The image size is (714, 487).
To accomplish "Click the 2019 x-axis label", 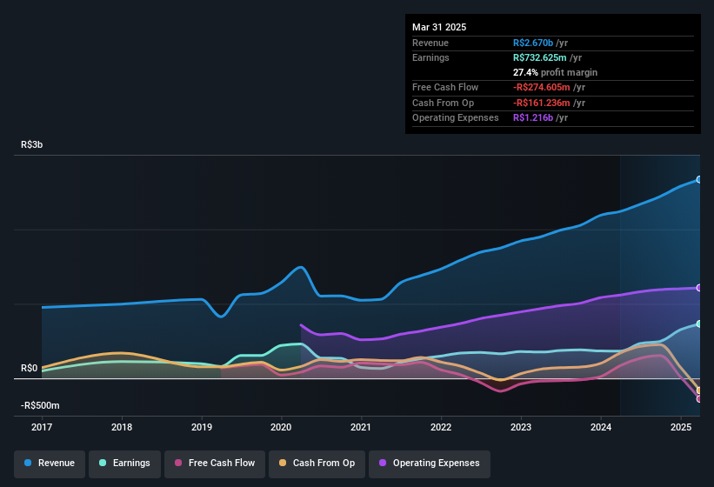I will point(202,427).
